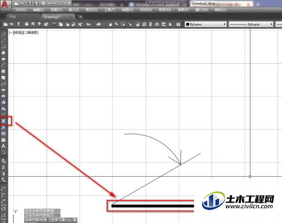Click the Plot printer icon in quick access toolbar
Image resolution: width=282 pixels, height=223 pixels.
(43, 3)
